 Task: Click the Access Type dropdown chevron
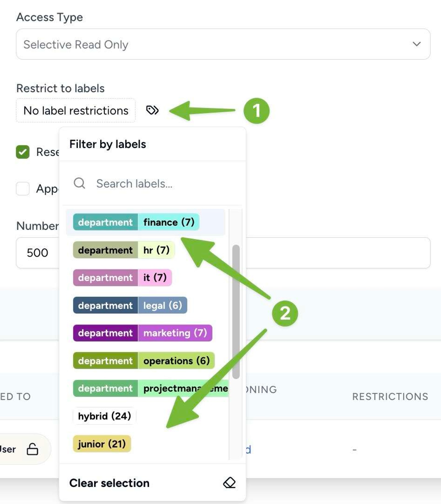(x=416, y=44)
